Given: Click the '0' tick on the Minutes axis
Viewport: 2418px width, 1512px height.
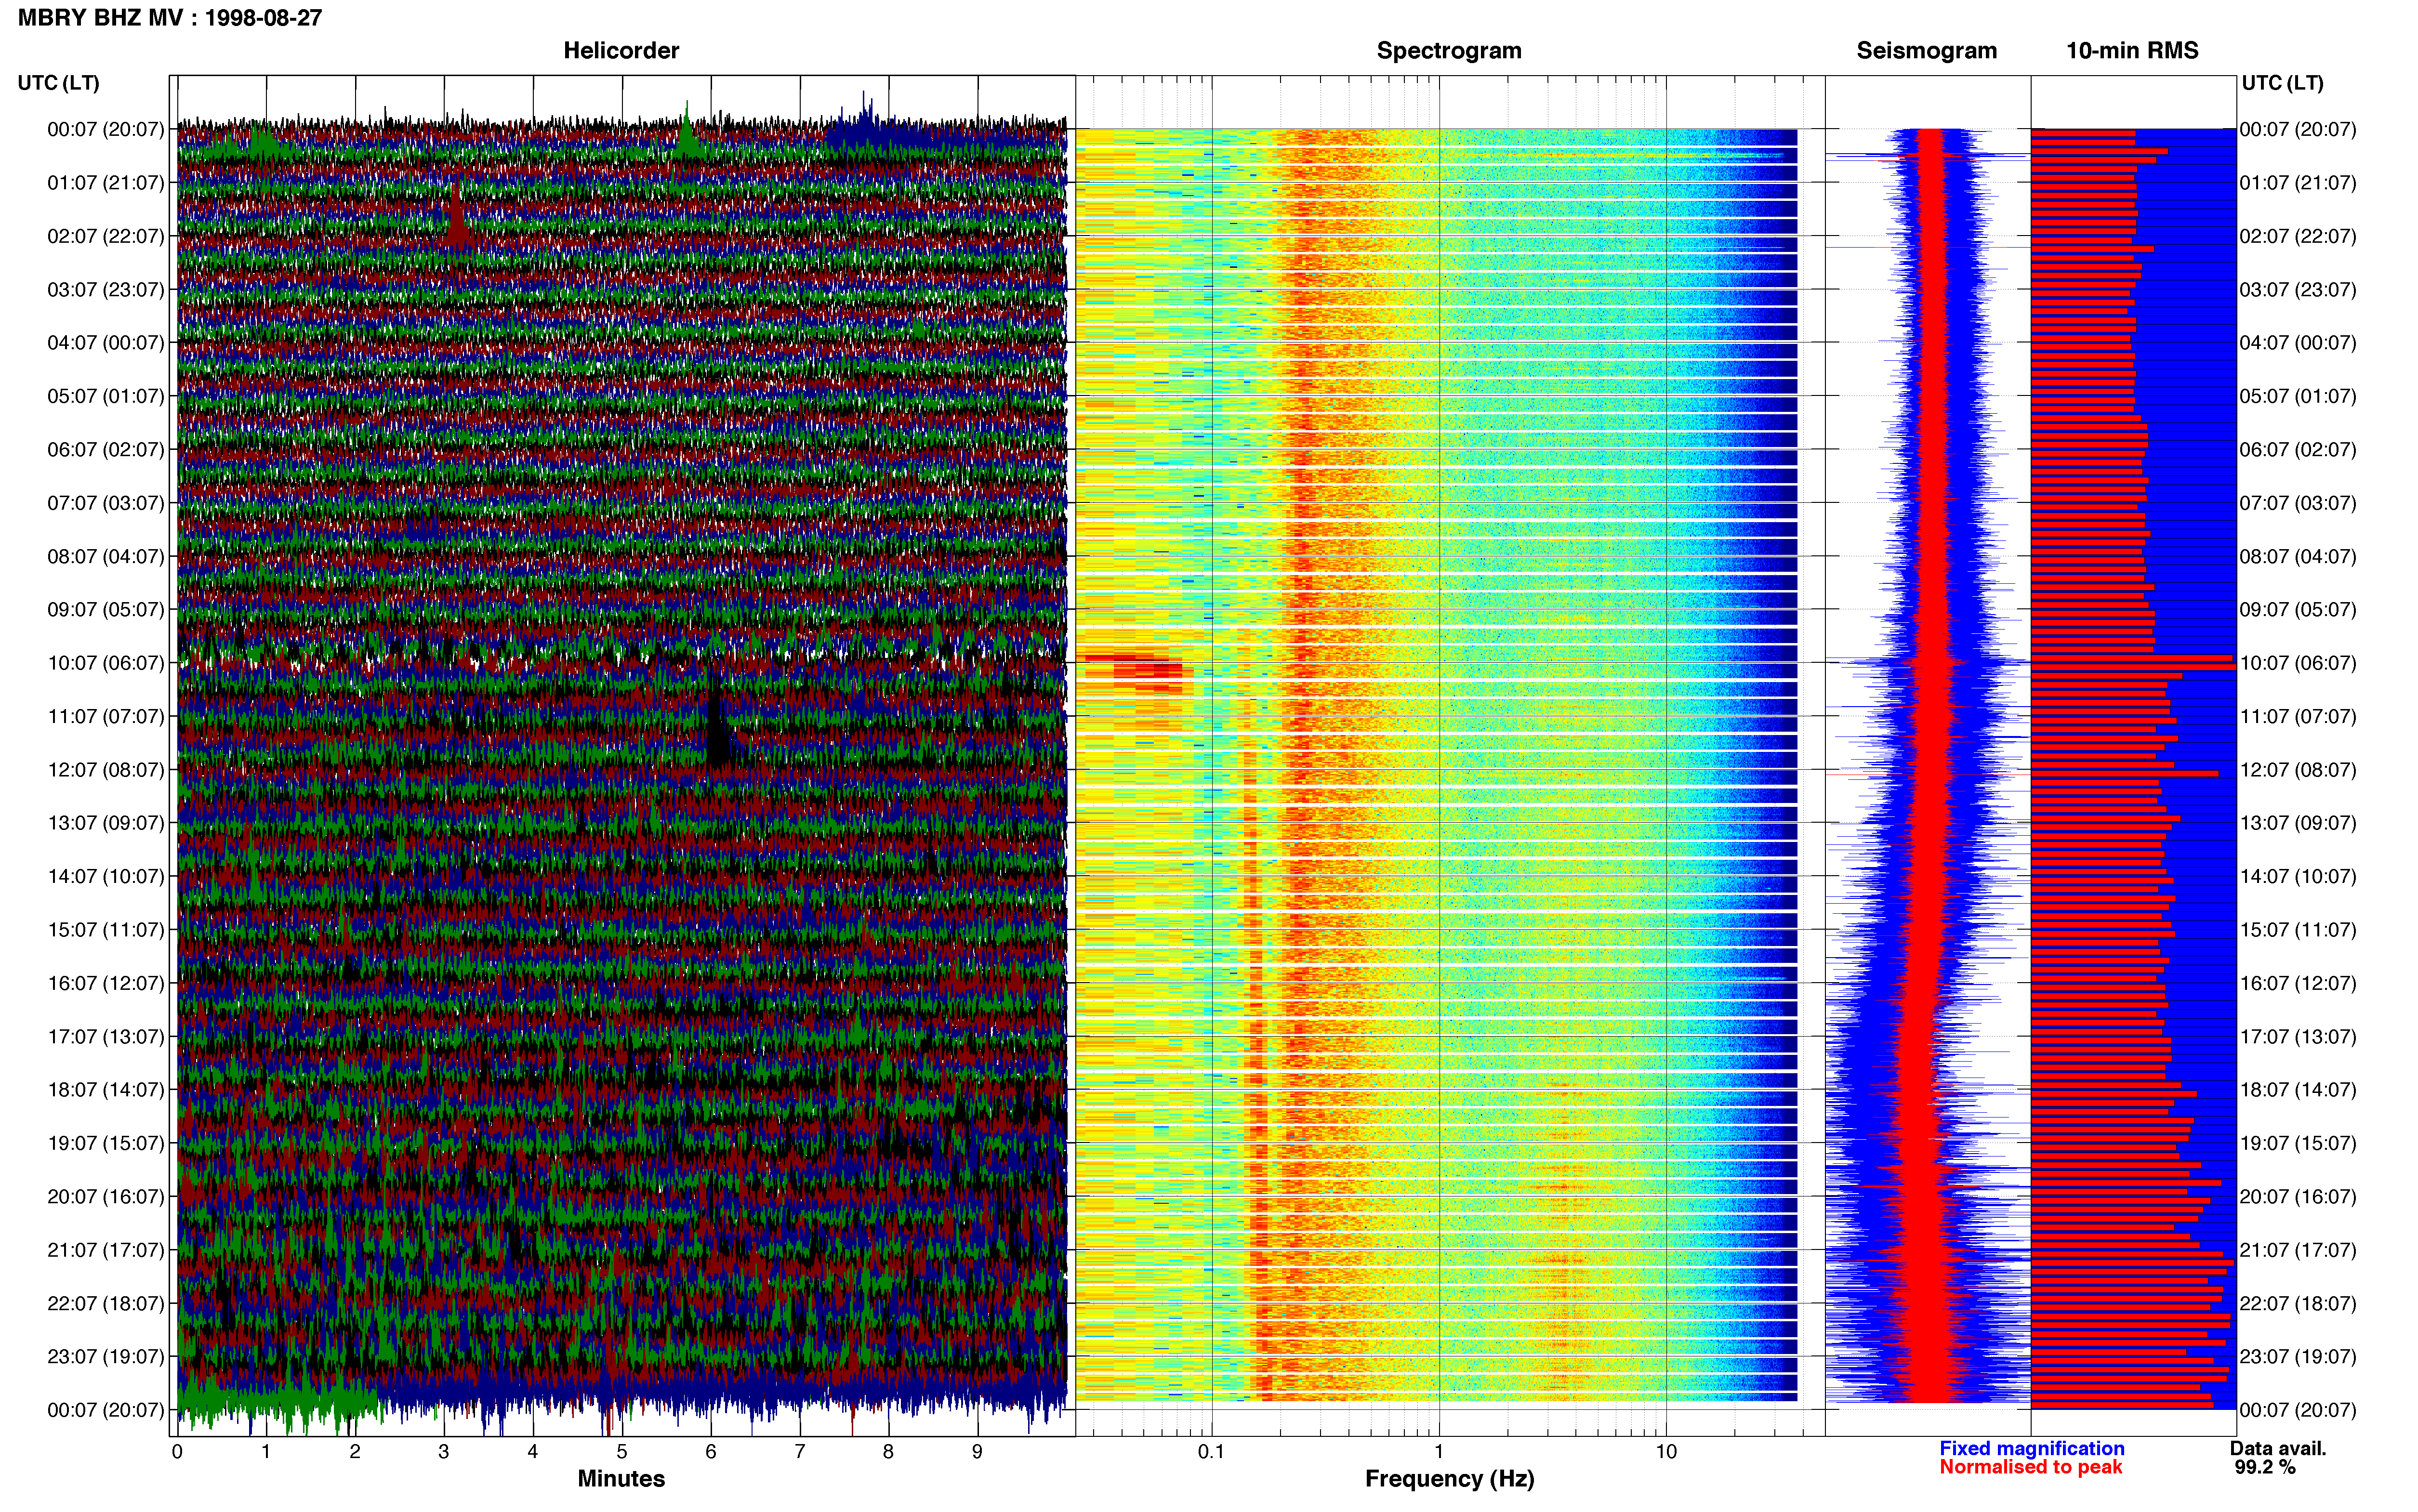Looking at the screenshot, I should (177, 1452).
